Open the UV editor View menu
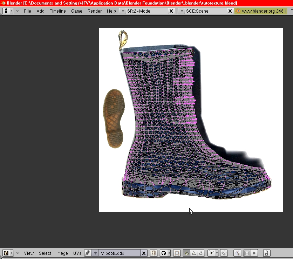Viewport: 293px width, 259px height. coord(29,253)
